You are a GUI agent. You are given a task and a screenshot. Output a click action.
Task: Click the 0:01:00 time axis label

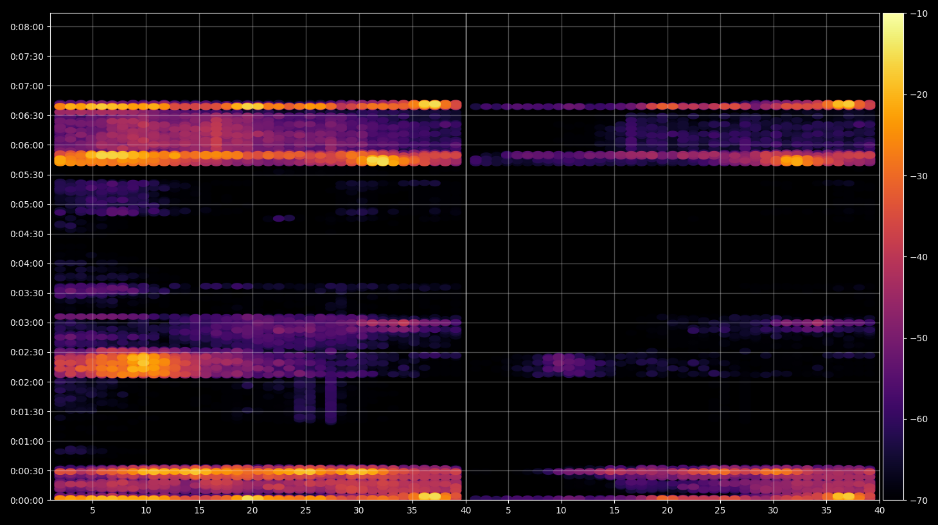27,441
